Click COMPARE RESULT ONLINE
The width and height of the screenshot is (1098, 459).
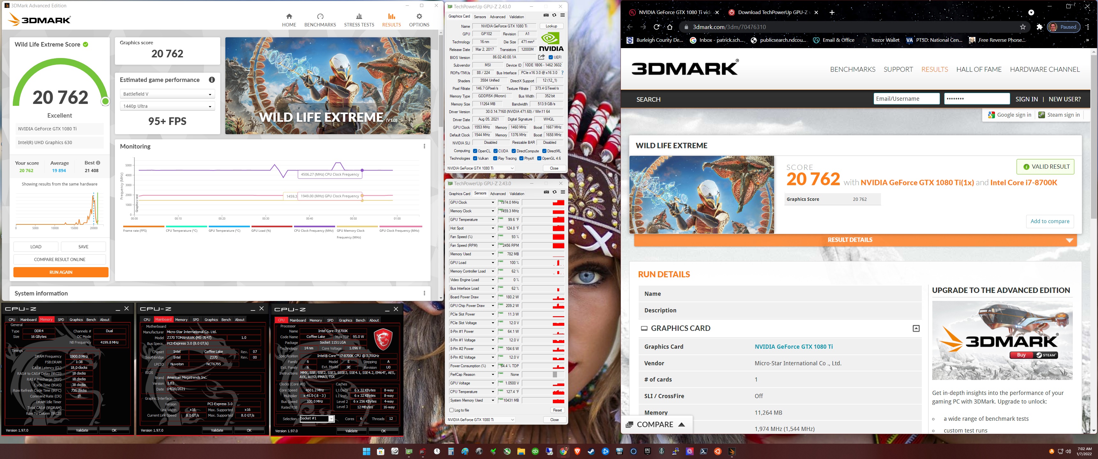click(x=60, y=259)
